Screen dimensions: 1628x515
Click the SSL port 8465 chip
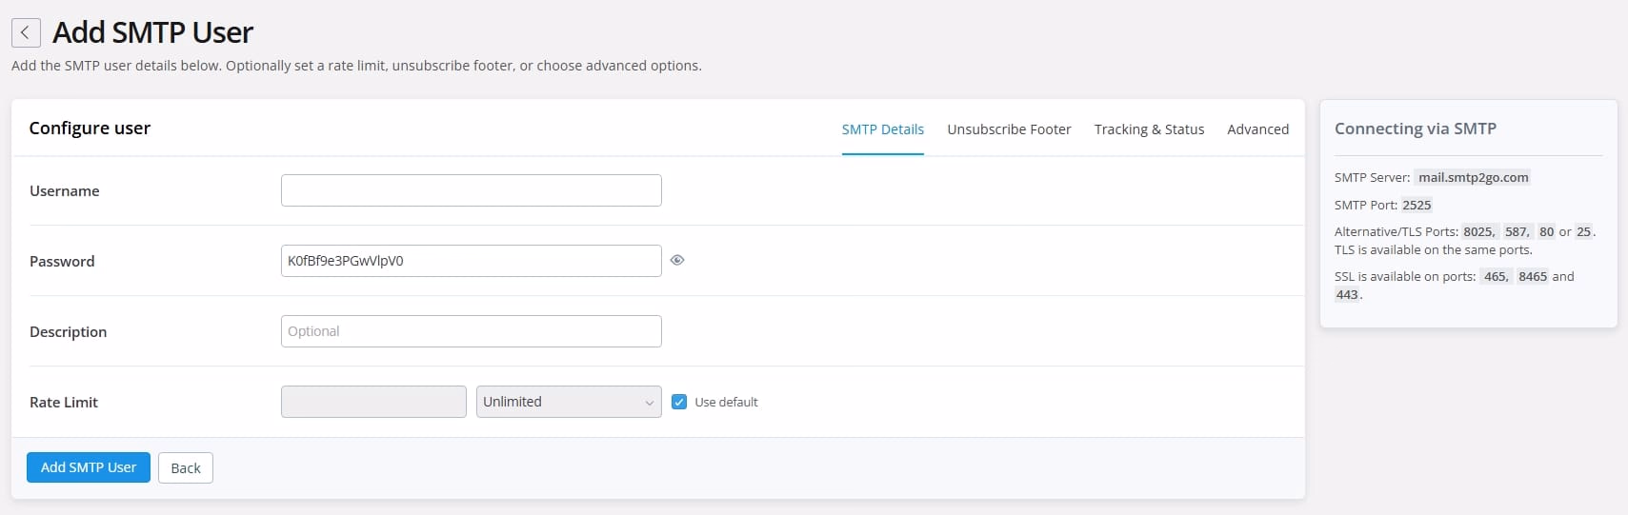coord(1533,276)
